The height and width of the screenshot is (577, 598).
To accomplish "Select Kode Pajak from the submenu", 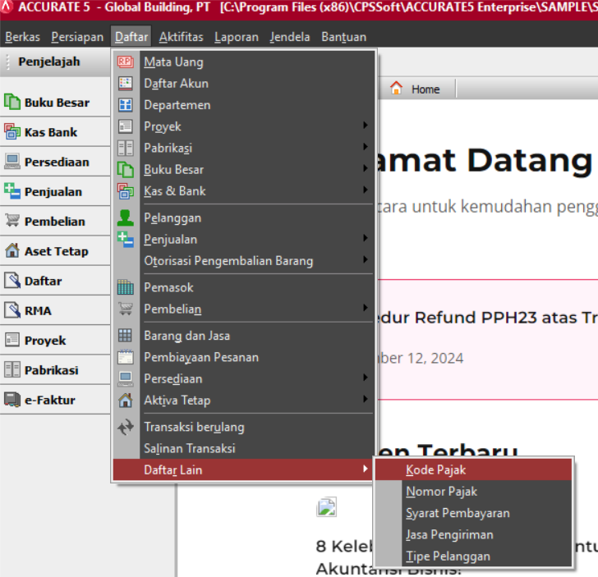I will [x=436, y=470].
